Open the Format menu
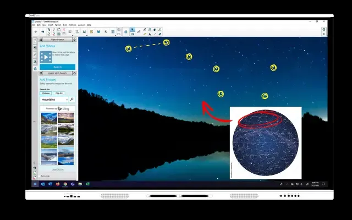352x220 pixels. pos(57,25)
